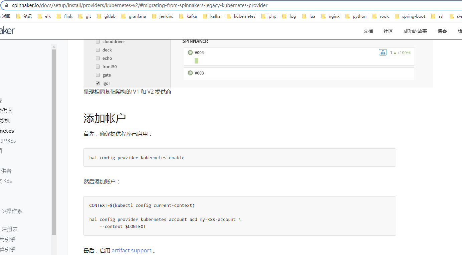Image resolution: width=462 pixels, height=255 pixels.
Task: Click the Spinnaker logo in the header
Action: [x=7, y=30]
